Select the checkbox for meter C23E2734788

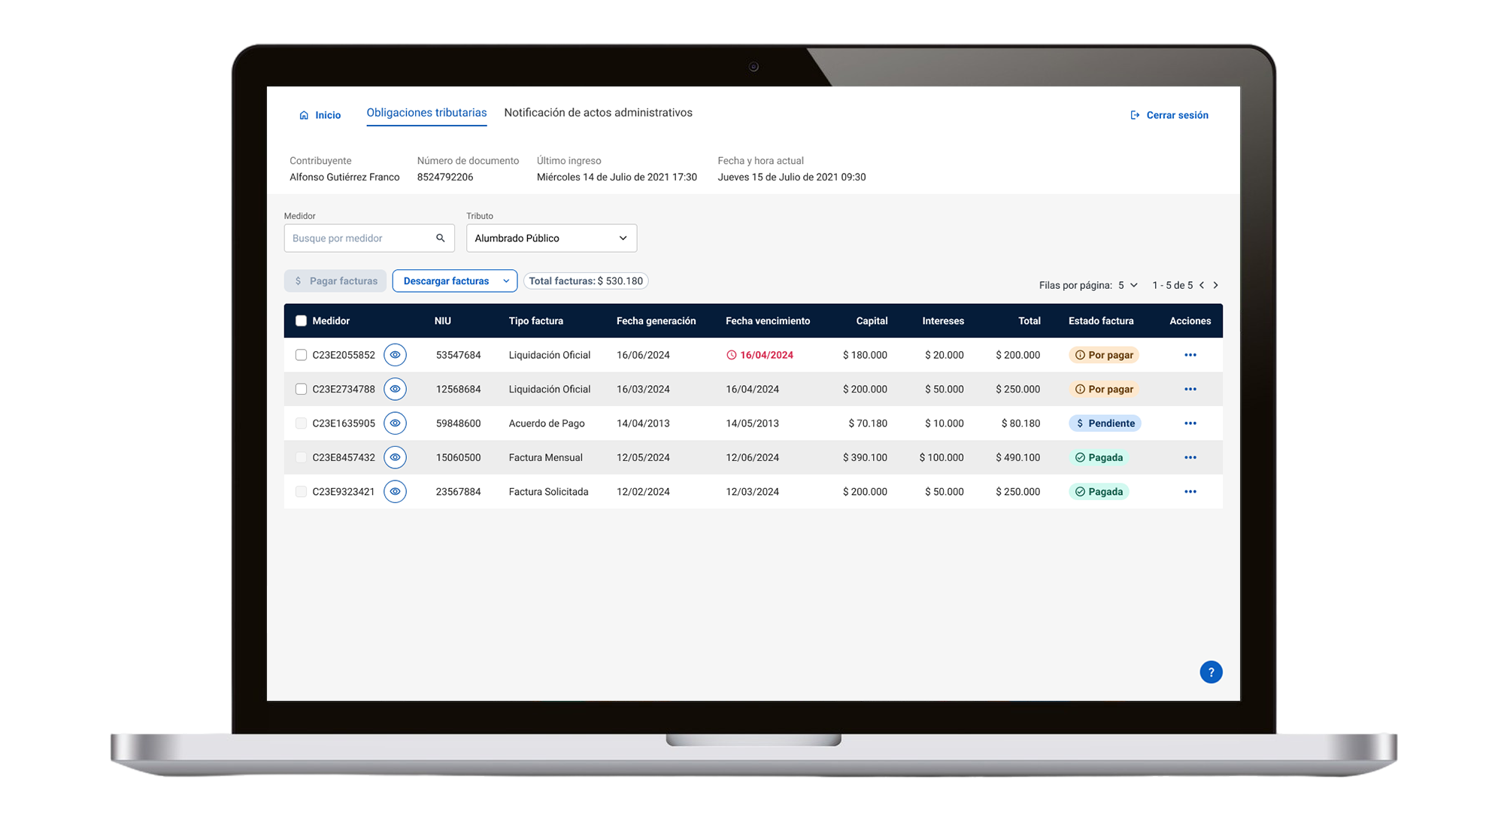301,390
